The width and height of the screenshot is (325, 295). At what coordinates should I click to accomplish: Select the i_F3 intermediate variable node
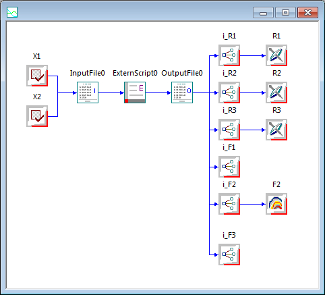229,254
